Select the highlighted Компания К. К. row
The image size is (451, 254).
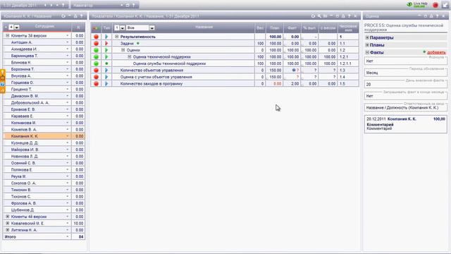click(x=44, y=136)
